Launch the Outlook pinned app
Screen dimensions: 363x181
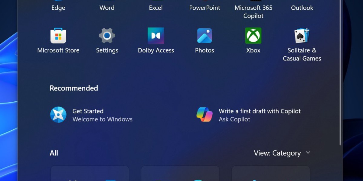point(302,6)
